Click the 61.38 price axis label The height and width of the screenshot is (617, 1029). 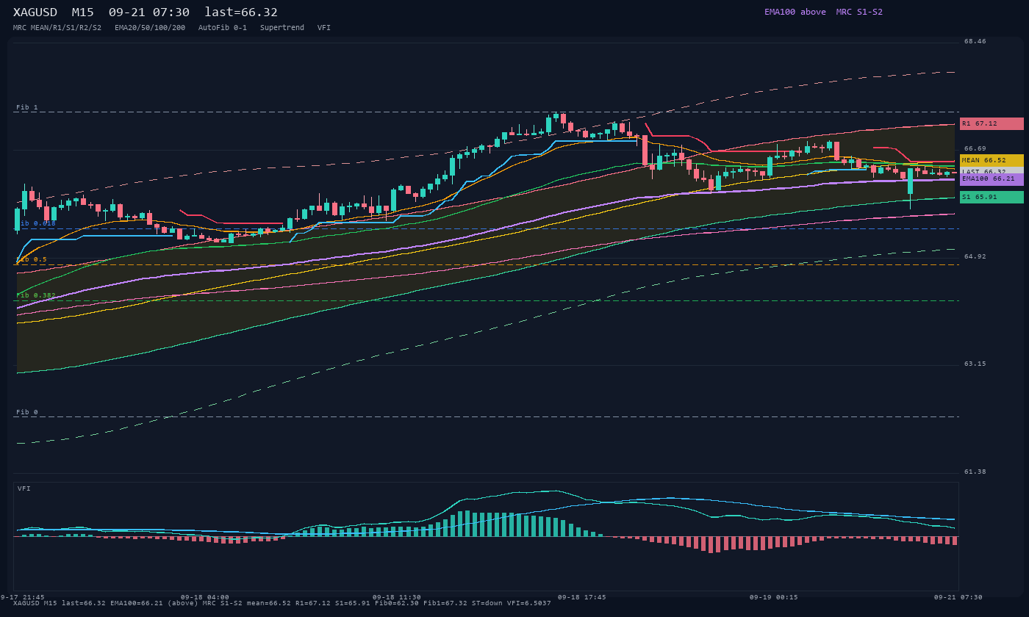[x=975, y=472]
